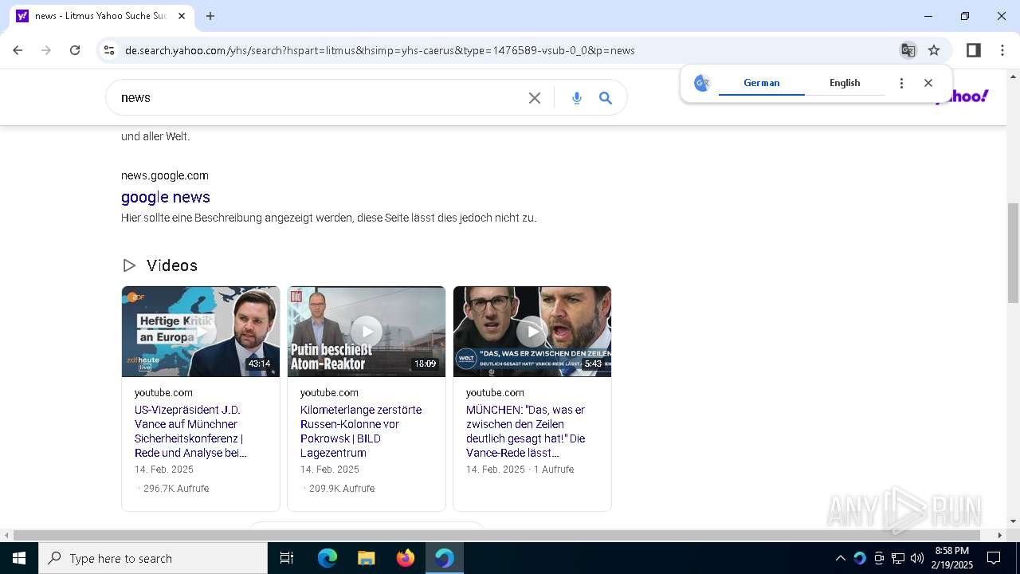The image size is (1020, 574).
Task: Open MÜNCHEN Das, was er zwischen link
Action: (526, 431)
